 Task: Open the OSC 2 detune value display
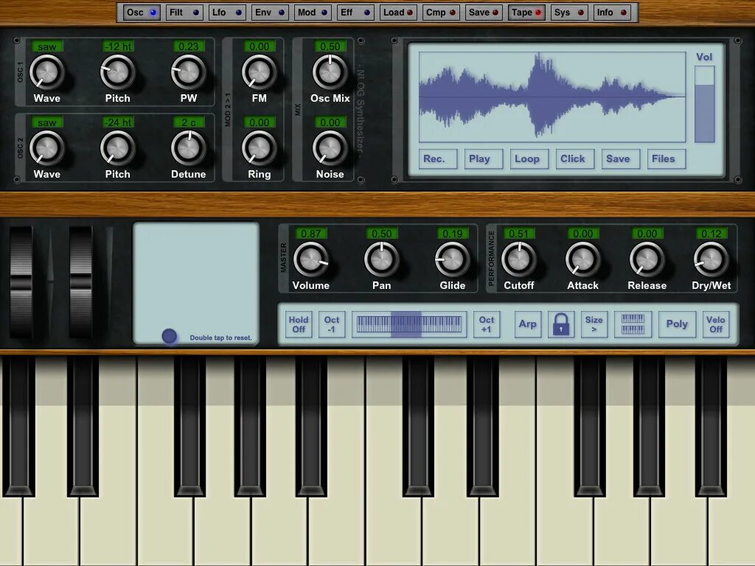pyautogui.click(x=189, y=122)
